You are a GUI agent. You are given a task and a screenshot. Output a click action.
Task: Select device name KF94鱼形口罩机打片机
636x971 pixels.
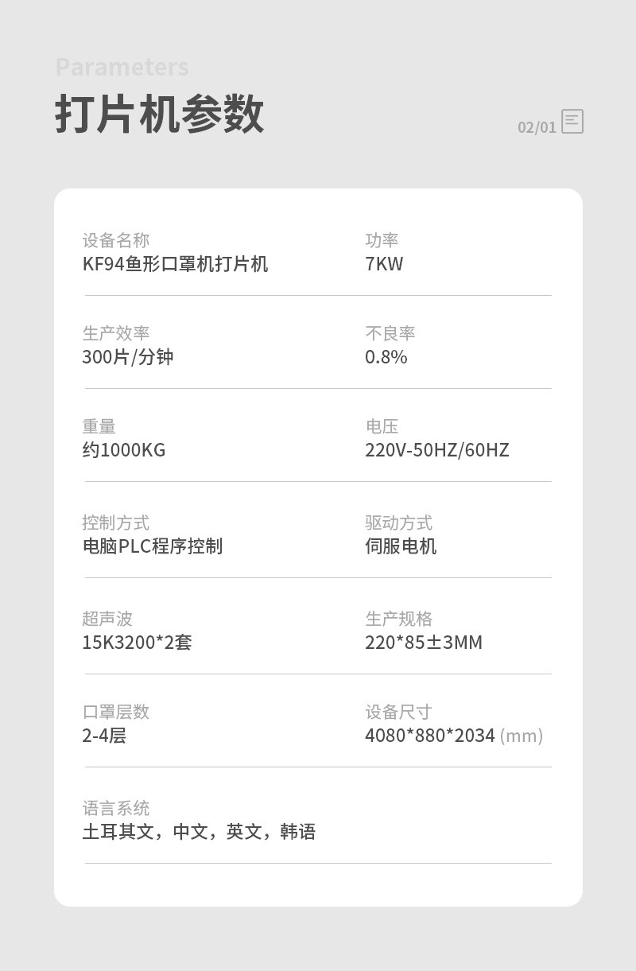click(x=175, y=264)
